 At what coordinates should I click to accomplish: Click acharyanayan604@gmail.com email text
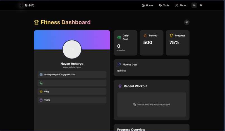point(59,75)
